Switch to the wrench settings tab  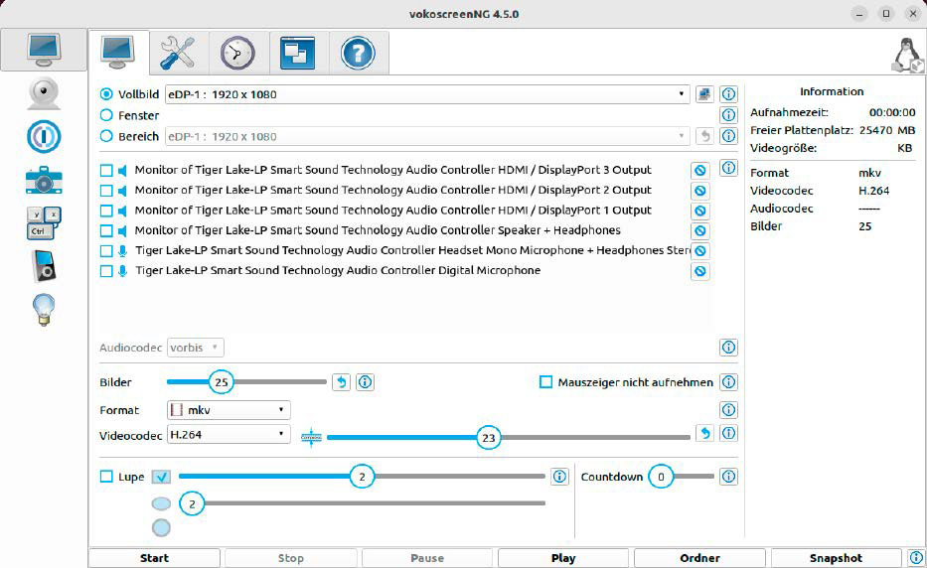[x=178, y=53]
